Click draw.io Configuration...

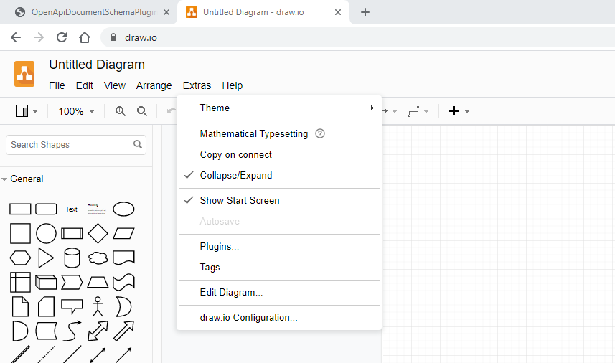[x=249, y=317]
